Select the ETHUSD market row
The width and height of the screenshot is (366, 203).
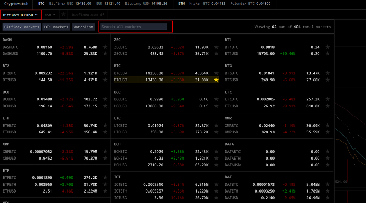[x=55, y=132]
